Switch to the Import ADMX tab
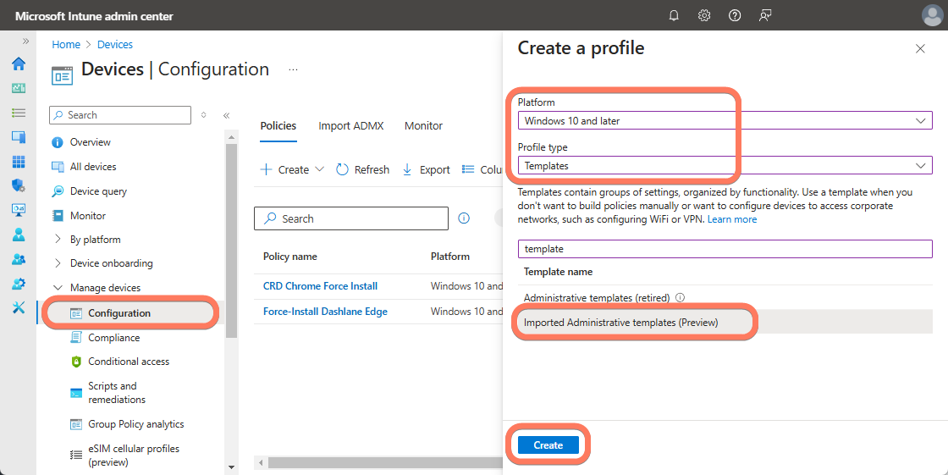The height and width of the screenshot is (475, 948). point(350,125)
